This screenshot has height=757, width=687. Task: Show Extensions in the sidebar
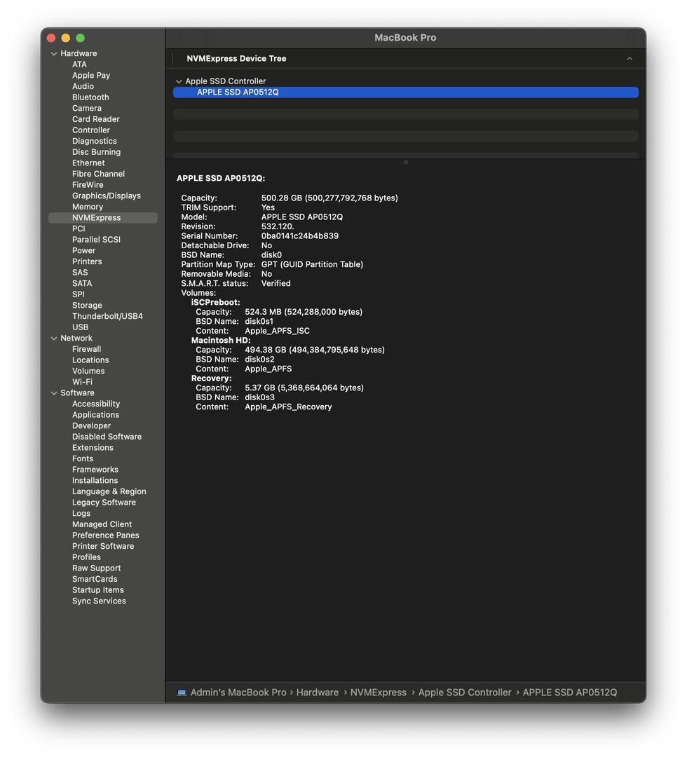tap(93, 447)
